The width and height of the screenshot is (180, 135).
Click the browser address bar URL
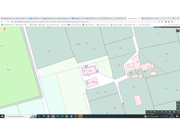56,22
